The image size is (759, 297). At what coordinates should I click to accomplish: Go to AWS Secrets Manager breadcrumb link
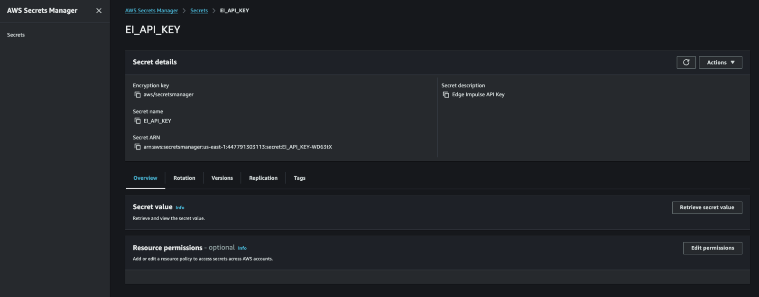pos(151,10)
